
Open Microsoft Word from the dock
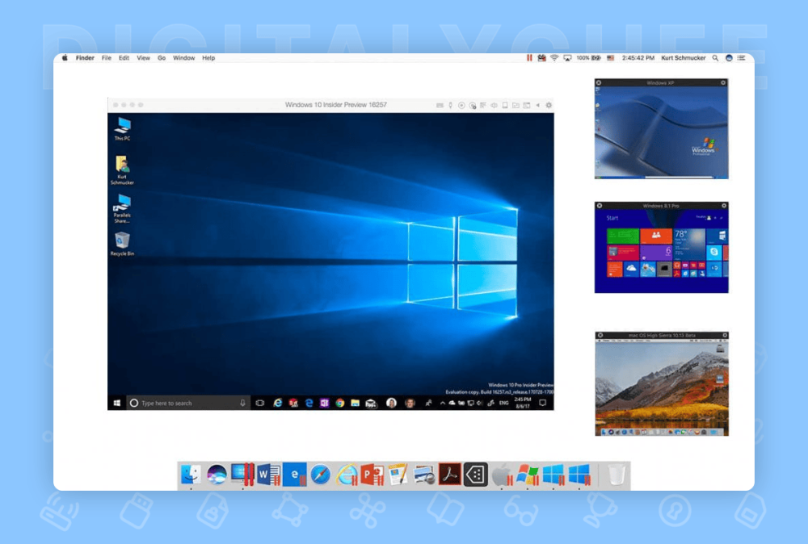click(268, 475)
